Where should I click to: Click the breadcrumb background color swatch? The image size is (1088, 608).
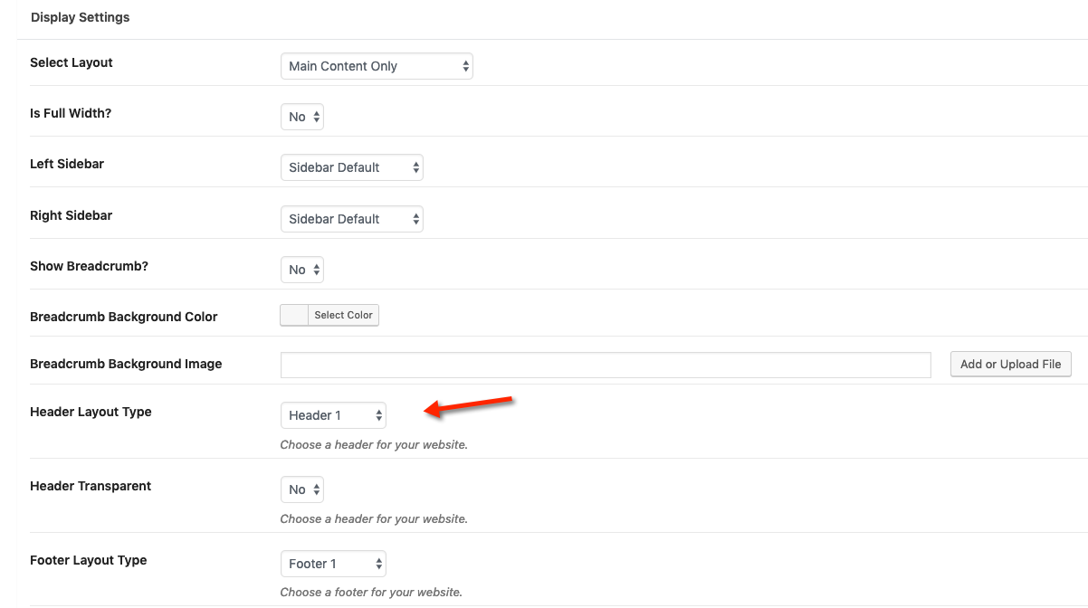tap(295, 315)
